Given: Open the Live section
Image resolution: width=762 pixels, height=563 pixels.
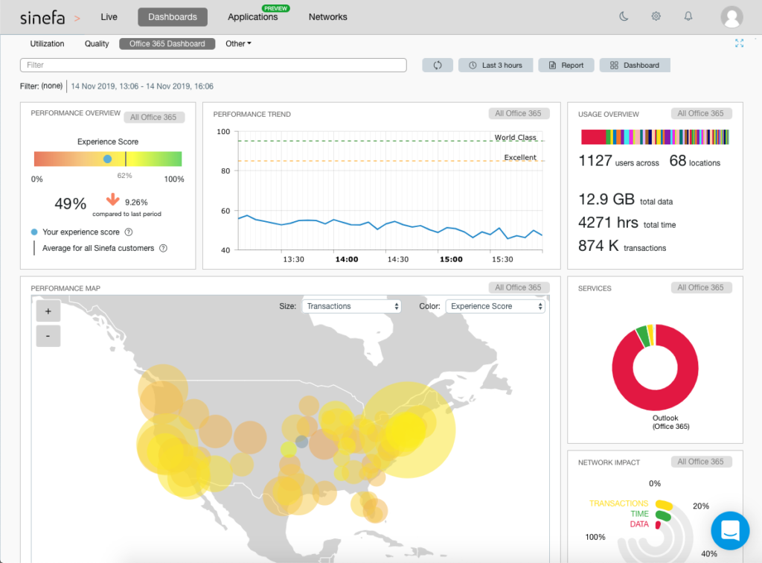Looking at the screenshot, I should click(x=109, y=17).
